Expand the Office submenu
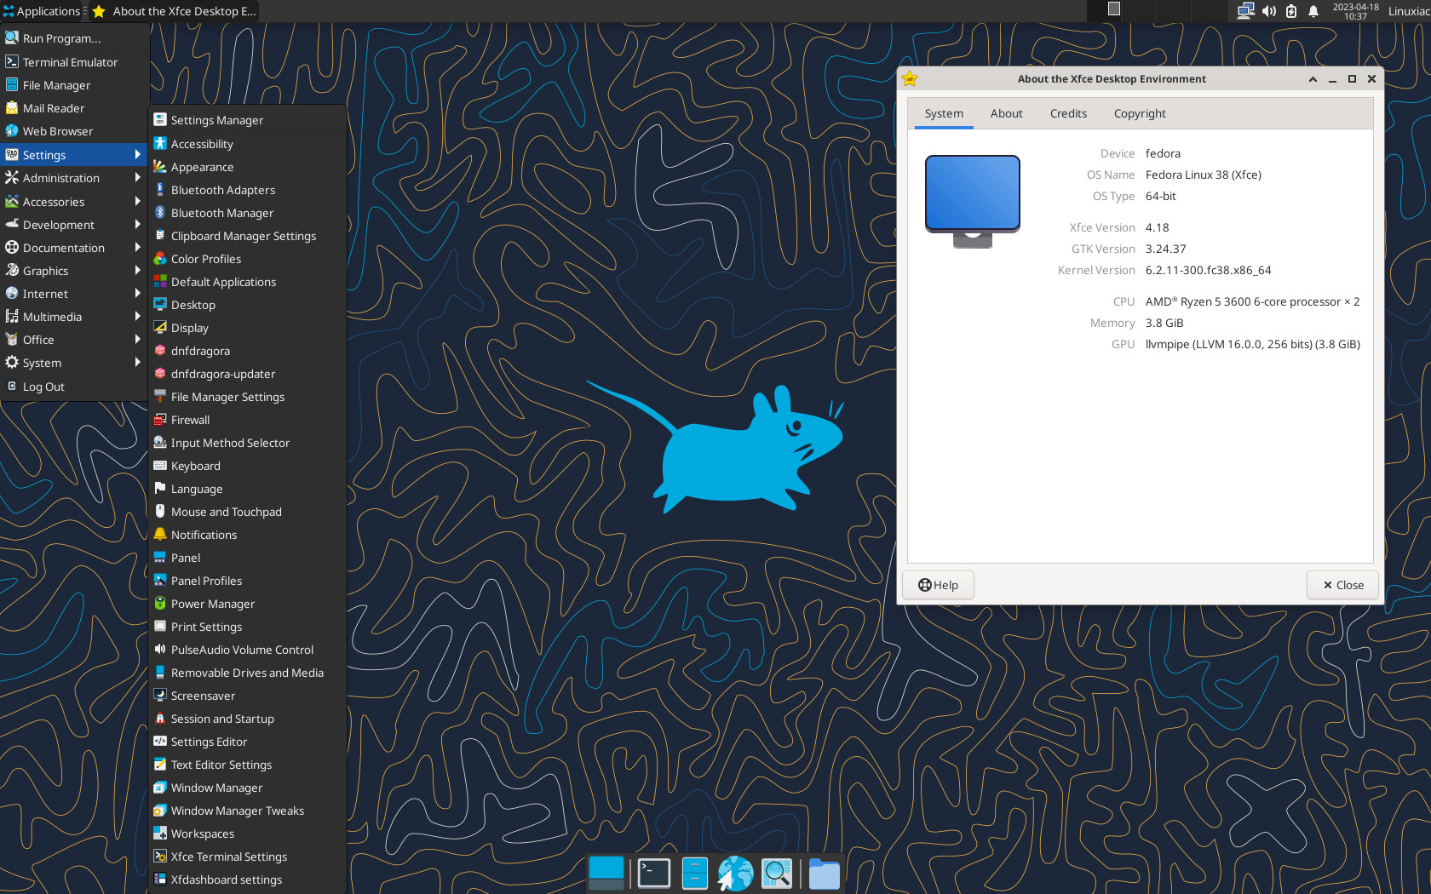 point(73,340)
